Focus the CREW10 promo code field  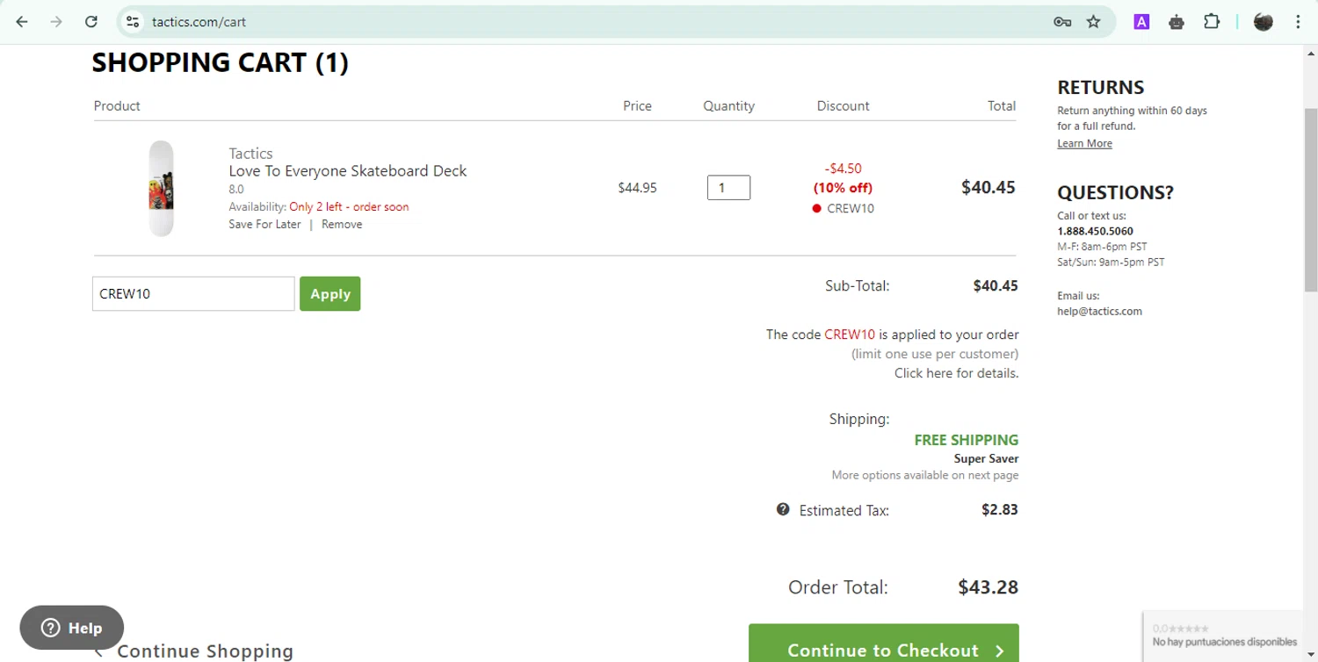coord(193,294)
